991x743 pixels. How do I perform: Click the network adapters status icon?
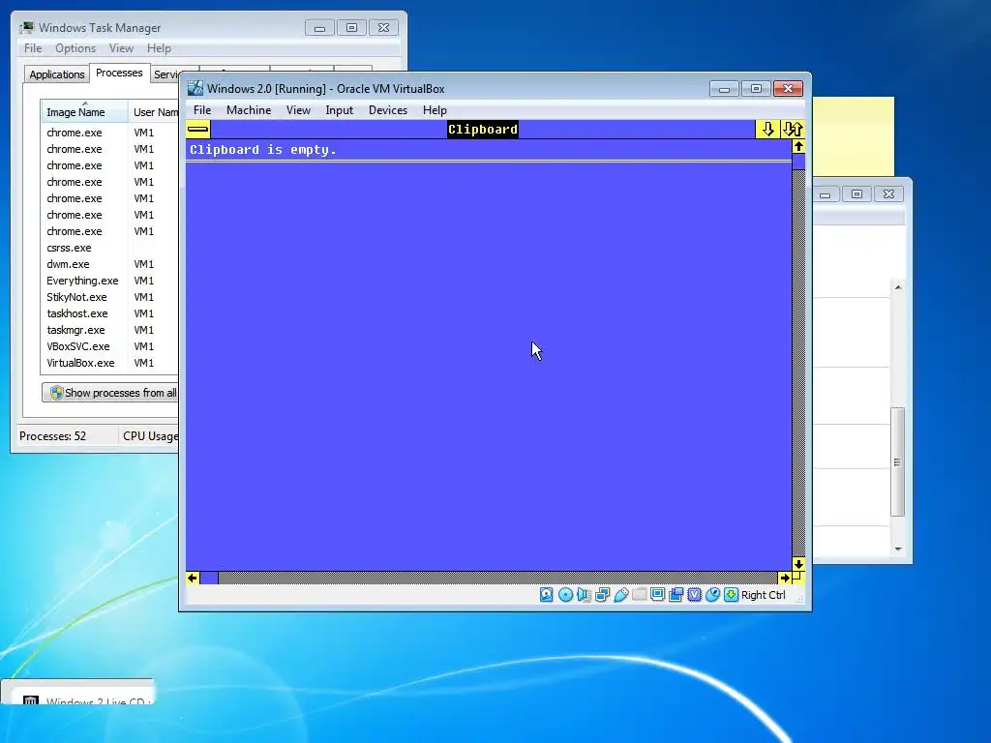(602, 595)
